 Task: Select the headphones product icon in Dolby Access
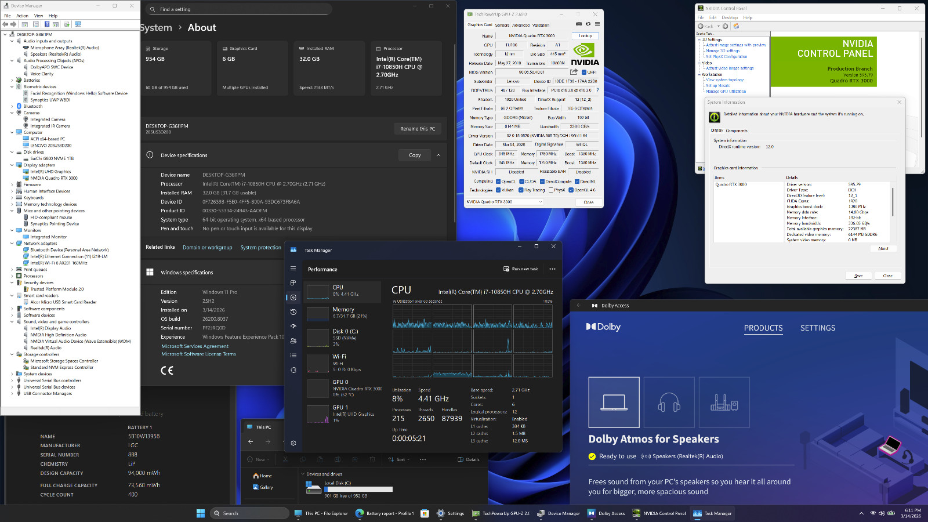pos(669,402)
